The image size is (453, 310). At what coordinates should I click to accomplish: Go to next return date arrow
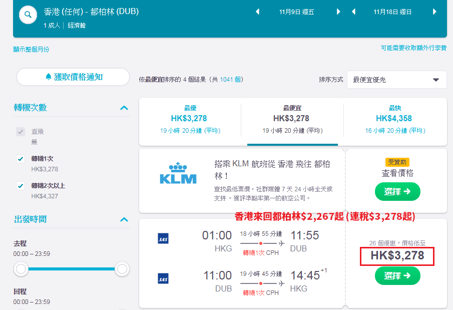point(434,12)
